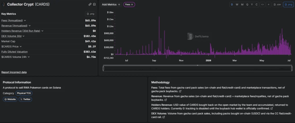Download chart image as .png
295x123 pixels.
[x=288, y=5]
